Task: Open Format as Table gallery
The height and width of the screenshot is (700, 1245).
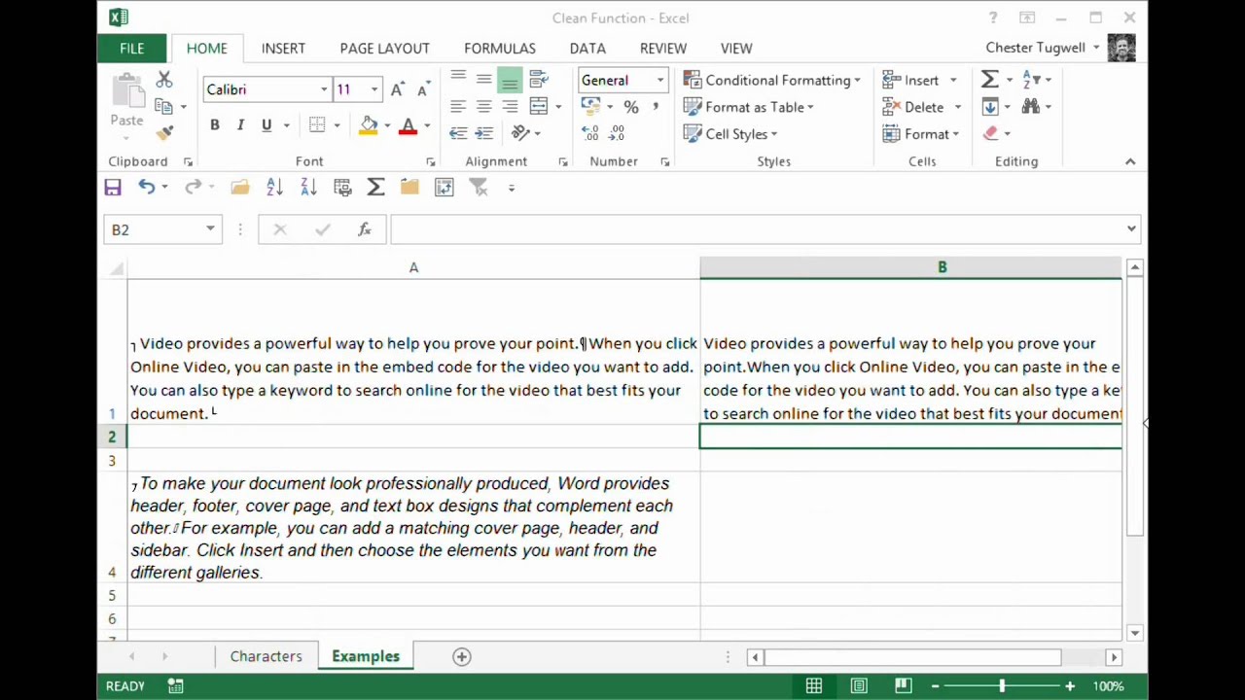Action: (x=749, y=107)
